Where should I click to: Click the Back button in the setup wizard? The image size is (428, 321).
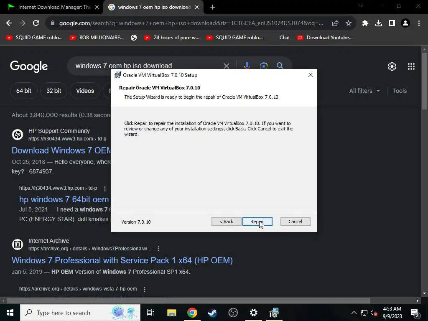(226, 222)
